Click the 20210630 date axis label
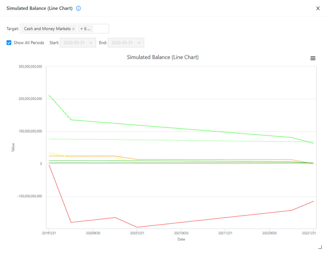This screenshot has height=253, width=326. [x=181, y=233]
